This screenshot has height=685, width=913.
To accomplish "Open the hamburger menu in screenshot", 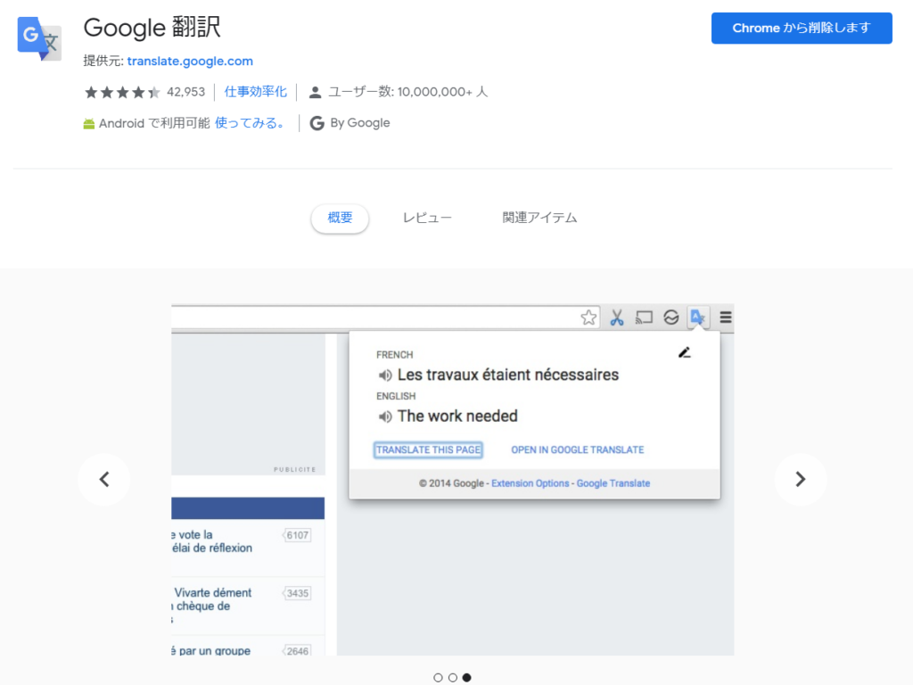I will click(725, 318).
